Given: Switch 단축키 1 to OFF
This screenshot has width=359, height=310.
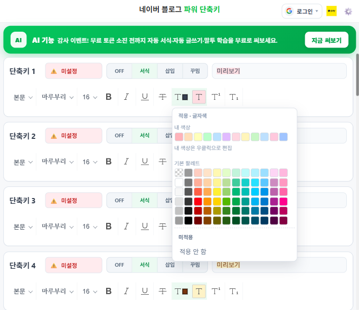Looking at the screenshot, I should click(119, 71).
